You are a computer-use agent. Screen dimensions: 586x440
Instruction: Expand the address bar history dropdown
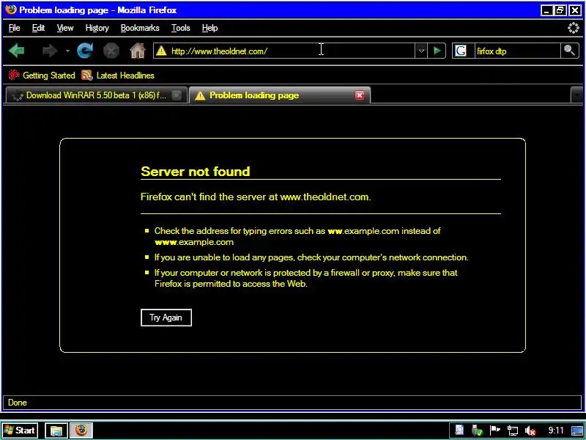(x=421, y=51)
